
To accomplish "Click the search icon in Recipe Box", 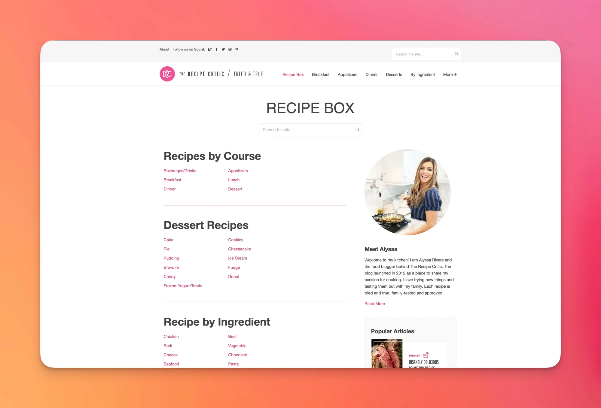I will (x=358, y=129).
